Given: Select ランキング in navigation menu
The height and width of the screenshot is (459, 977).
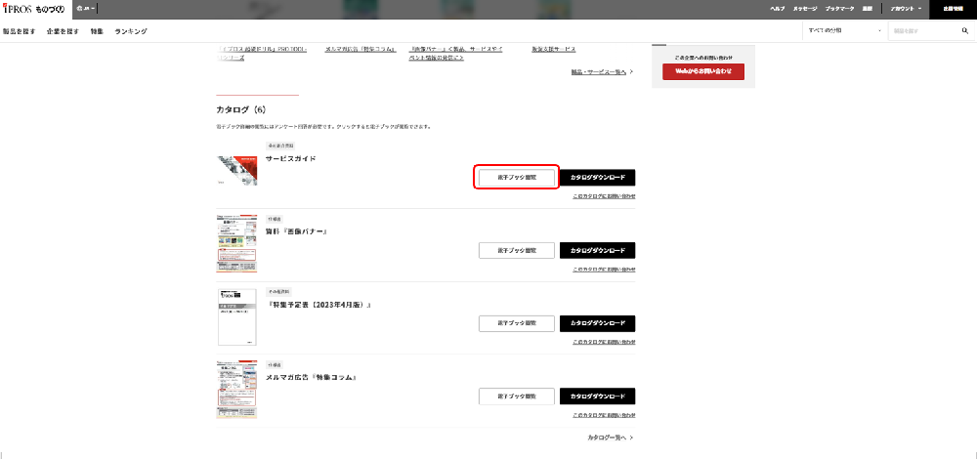Looking at the screenshot, I should (131, 31).
